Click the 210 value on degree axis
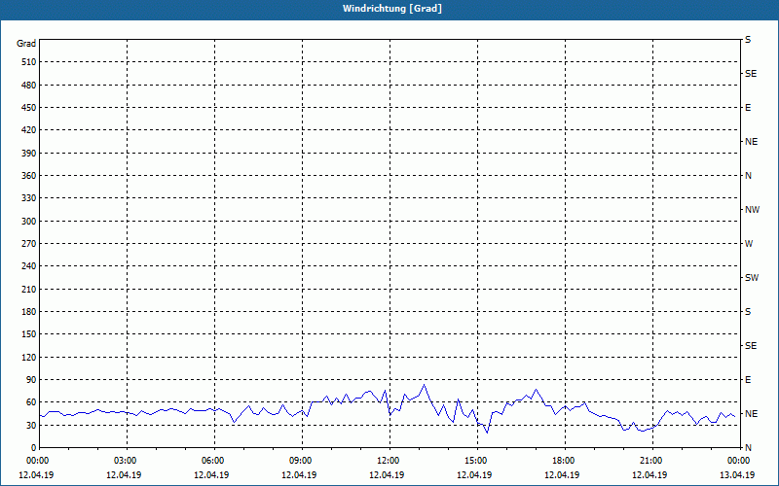This screenshot has width=779, height=486. coord(27,289)
